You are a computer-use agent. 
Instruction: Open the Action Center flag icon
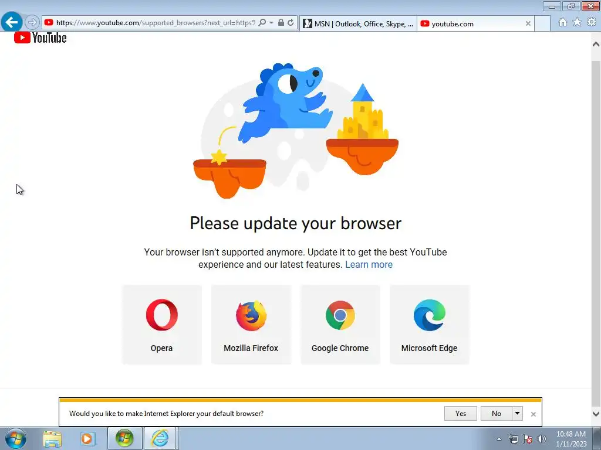point(528,439)
